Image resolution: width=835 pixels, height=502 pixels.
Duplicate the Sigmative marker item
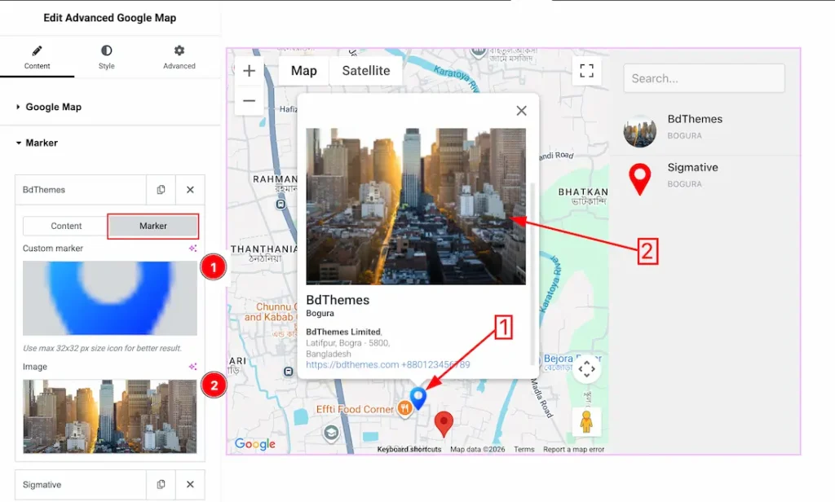coord(161,484)
